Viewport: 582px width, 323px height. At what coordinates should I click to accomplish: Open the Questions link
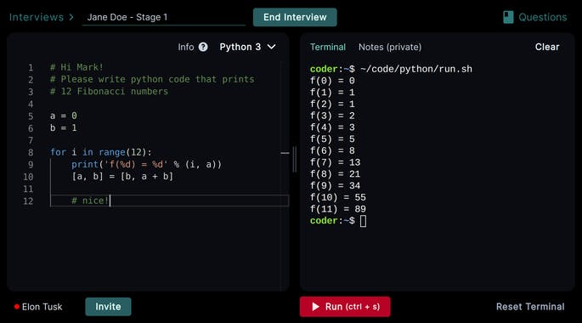coord(543,17)
